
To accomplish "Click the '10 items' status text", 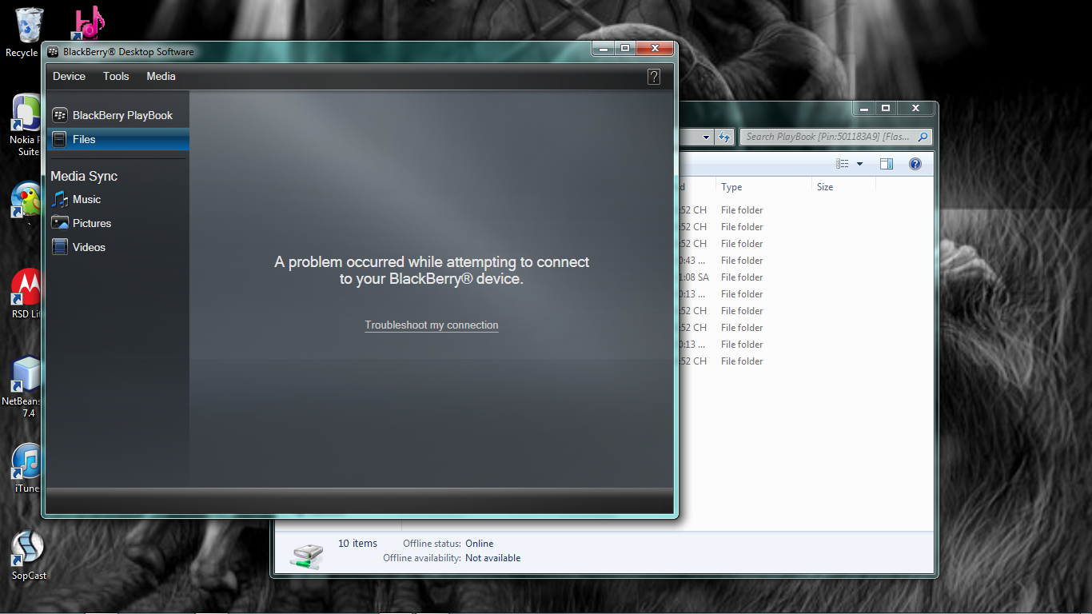I will (357, 544).
